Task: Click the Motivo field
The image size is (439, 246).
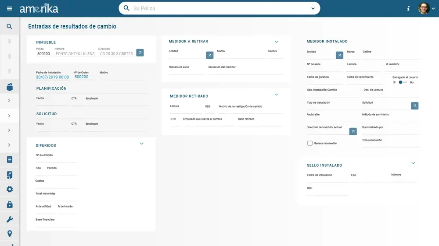Action: point(123,76)
